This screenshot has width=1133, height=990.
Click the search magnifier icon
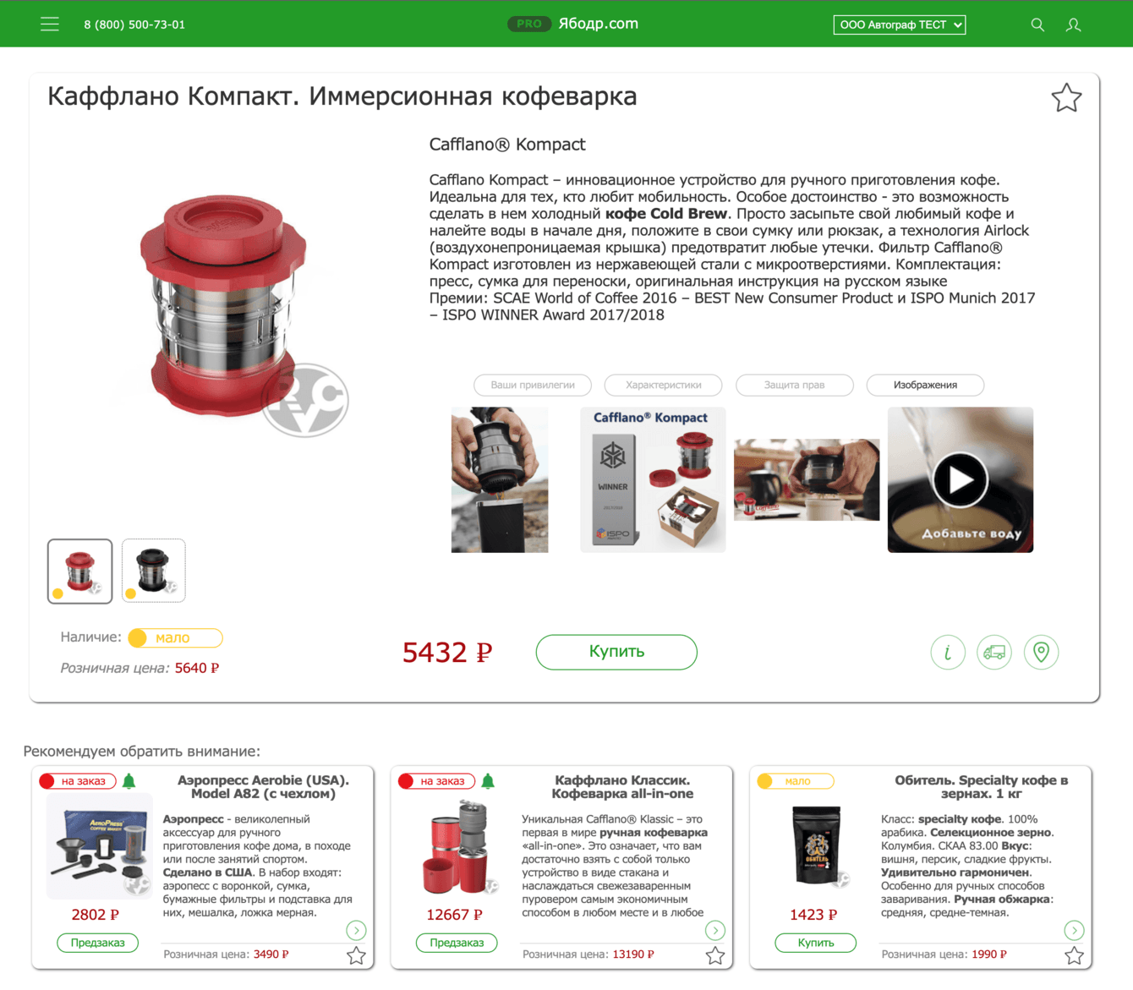[1037, 25]
